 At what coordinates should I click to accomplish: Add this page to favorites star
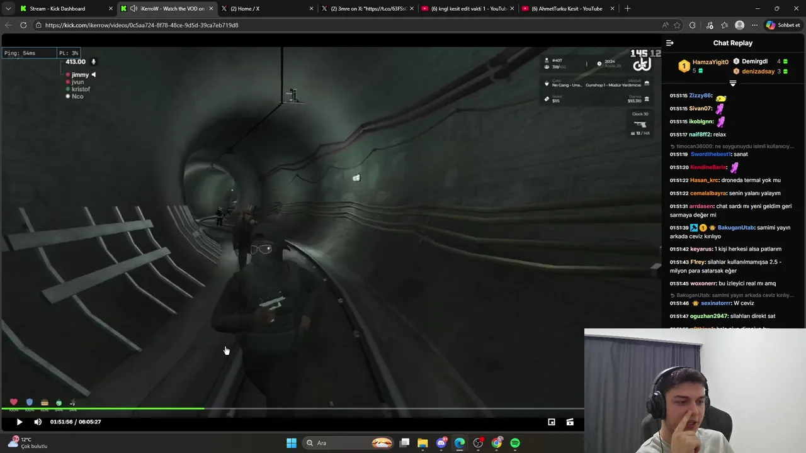(x=678, y=25)
